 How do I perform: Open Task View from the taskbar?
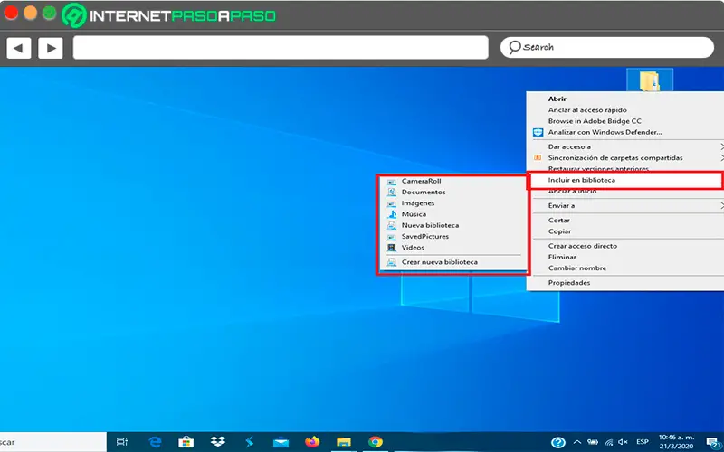point(122,442)
